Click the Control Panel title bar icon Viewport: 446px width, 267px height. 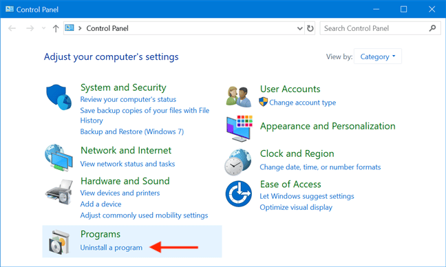point(10,9)
